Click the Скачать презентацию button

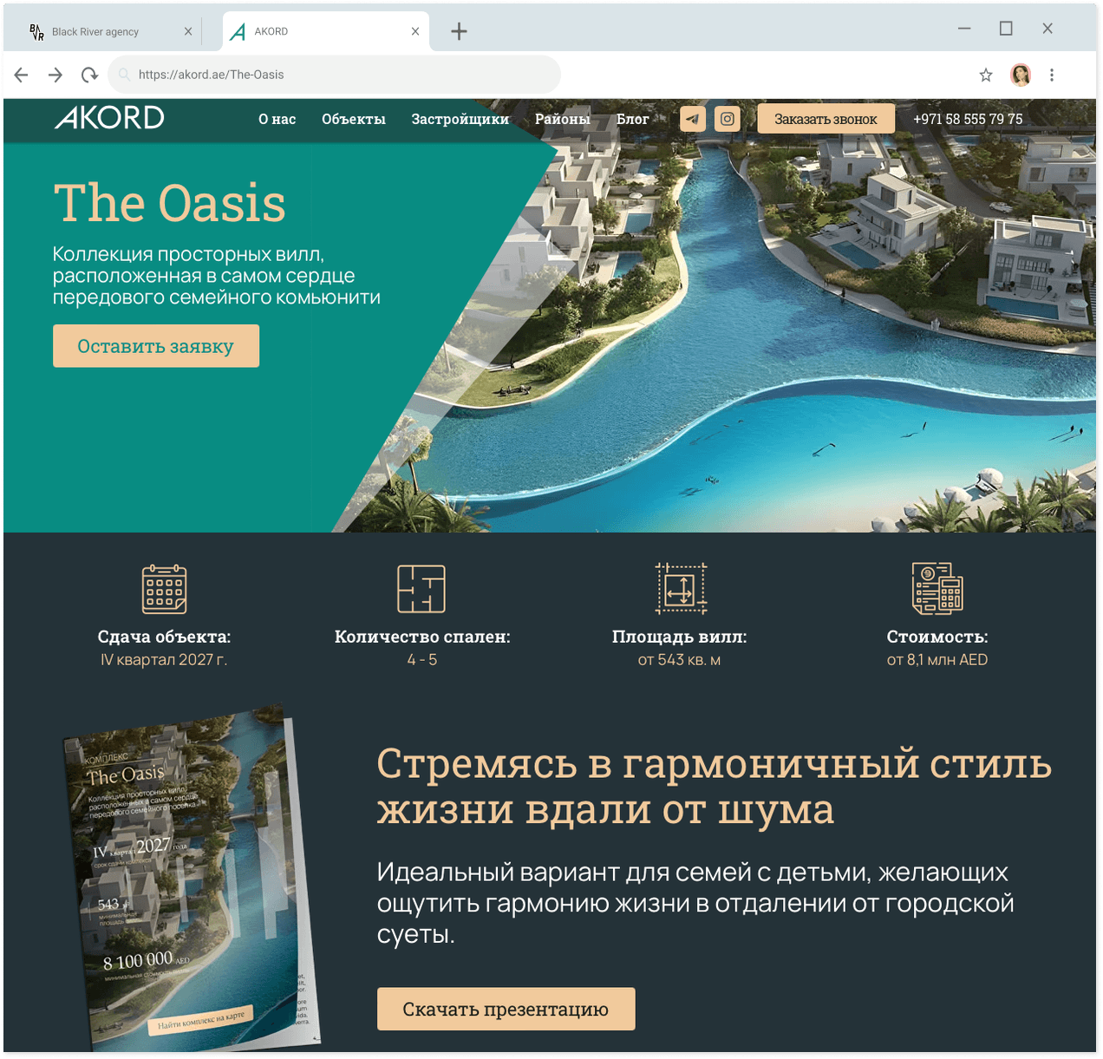(x=506, y=1010)
